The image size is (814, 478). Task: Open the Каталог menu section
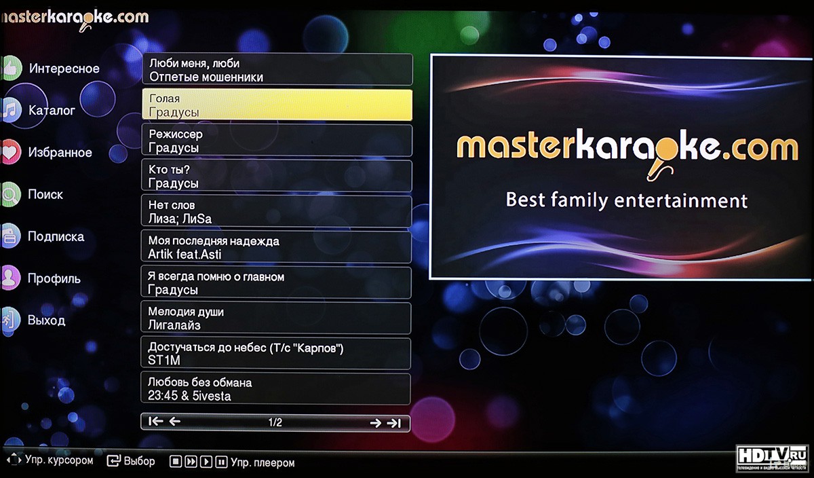[x=52, y=110]
